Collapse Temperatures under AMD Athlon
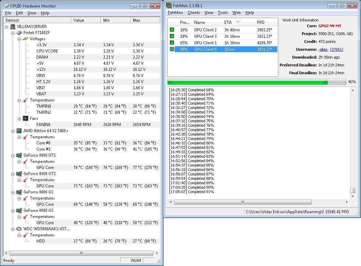 point(19,137)
